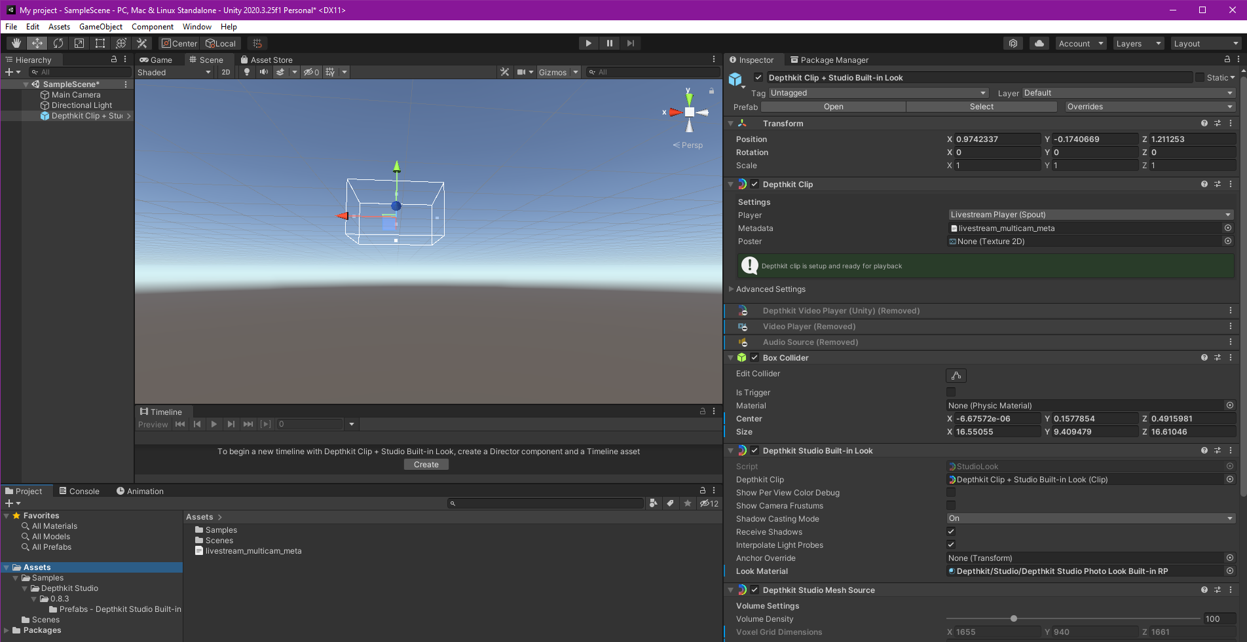The width and height of the screenshot is (1247, 642).
Task: Switch to the Package Manager tab
Action: tap(828, 60)
